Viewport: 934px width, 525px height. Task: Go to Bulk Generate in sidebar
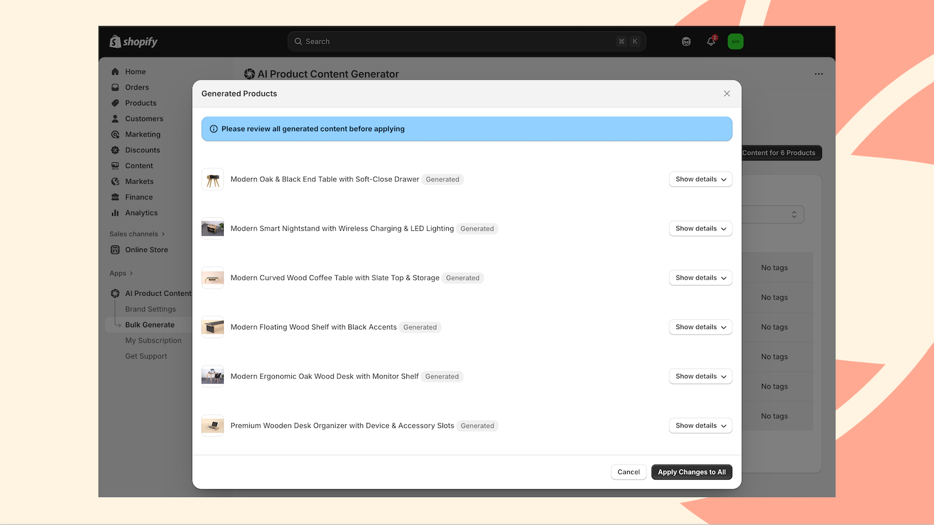[149, 324]
